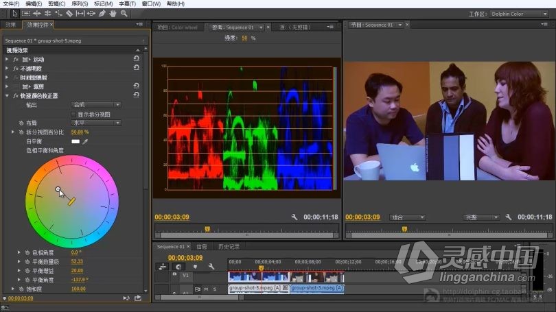Screen dimensions: 556x312
Task: Switch to the 历史记录 tab
Action: pos(229,246)
